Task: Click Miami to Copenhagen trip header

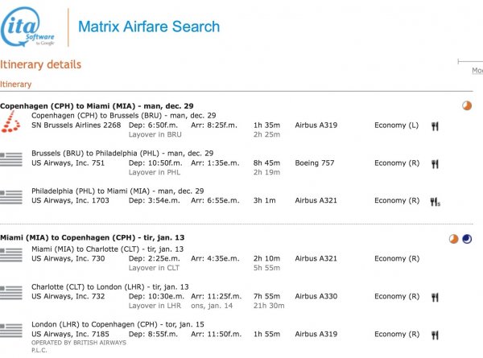Action: (92, 238)
